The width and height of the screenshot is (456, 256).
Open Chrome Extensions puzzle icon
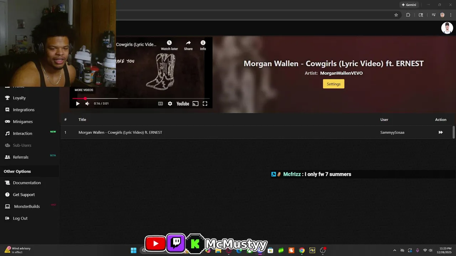pos(408,15)
